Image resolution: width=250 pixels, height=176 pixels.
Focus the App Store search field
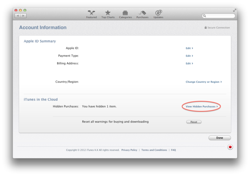218,16
